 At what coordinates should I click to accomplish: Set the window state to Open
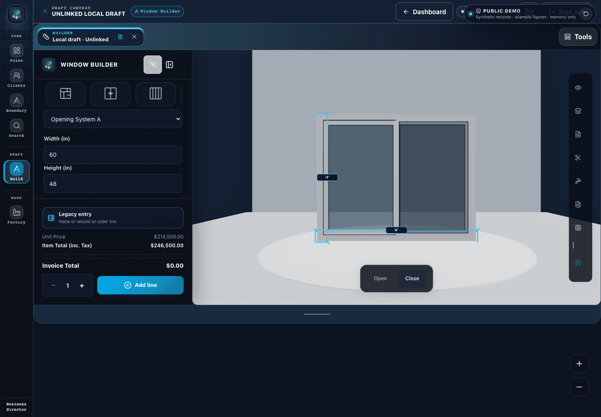coord(380,279)
